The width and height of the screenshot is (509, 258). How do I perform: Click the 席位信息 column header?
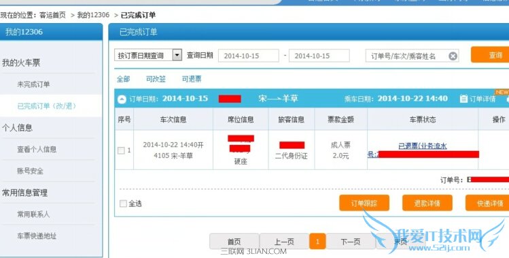[241, 120]
